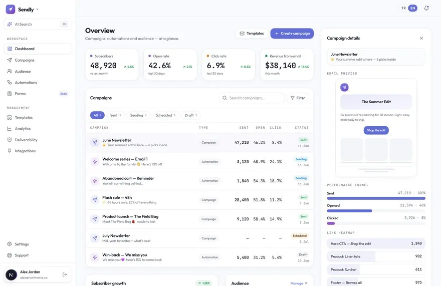Screen dimensions: 441x286
Task: Switch language to TR
Action: (403, 8)
